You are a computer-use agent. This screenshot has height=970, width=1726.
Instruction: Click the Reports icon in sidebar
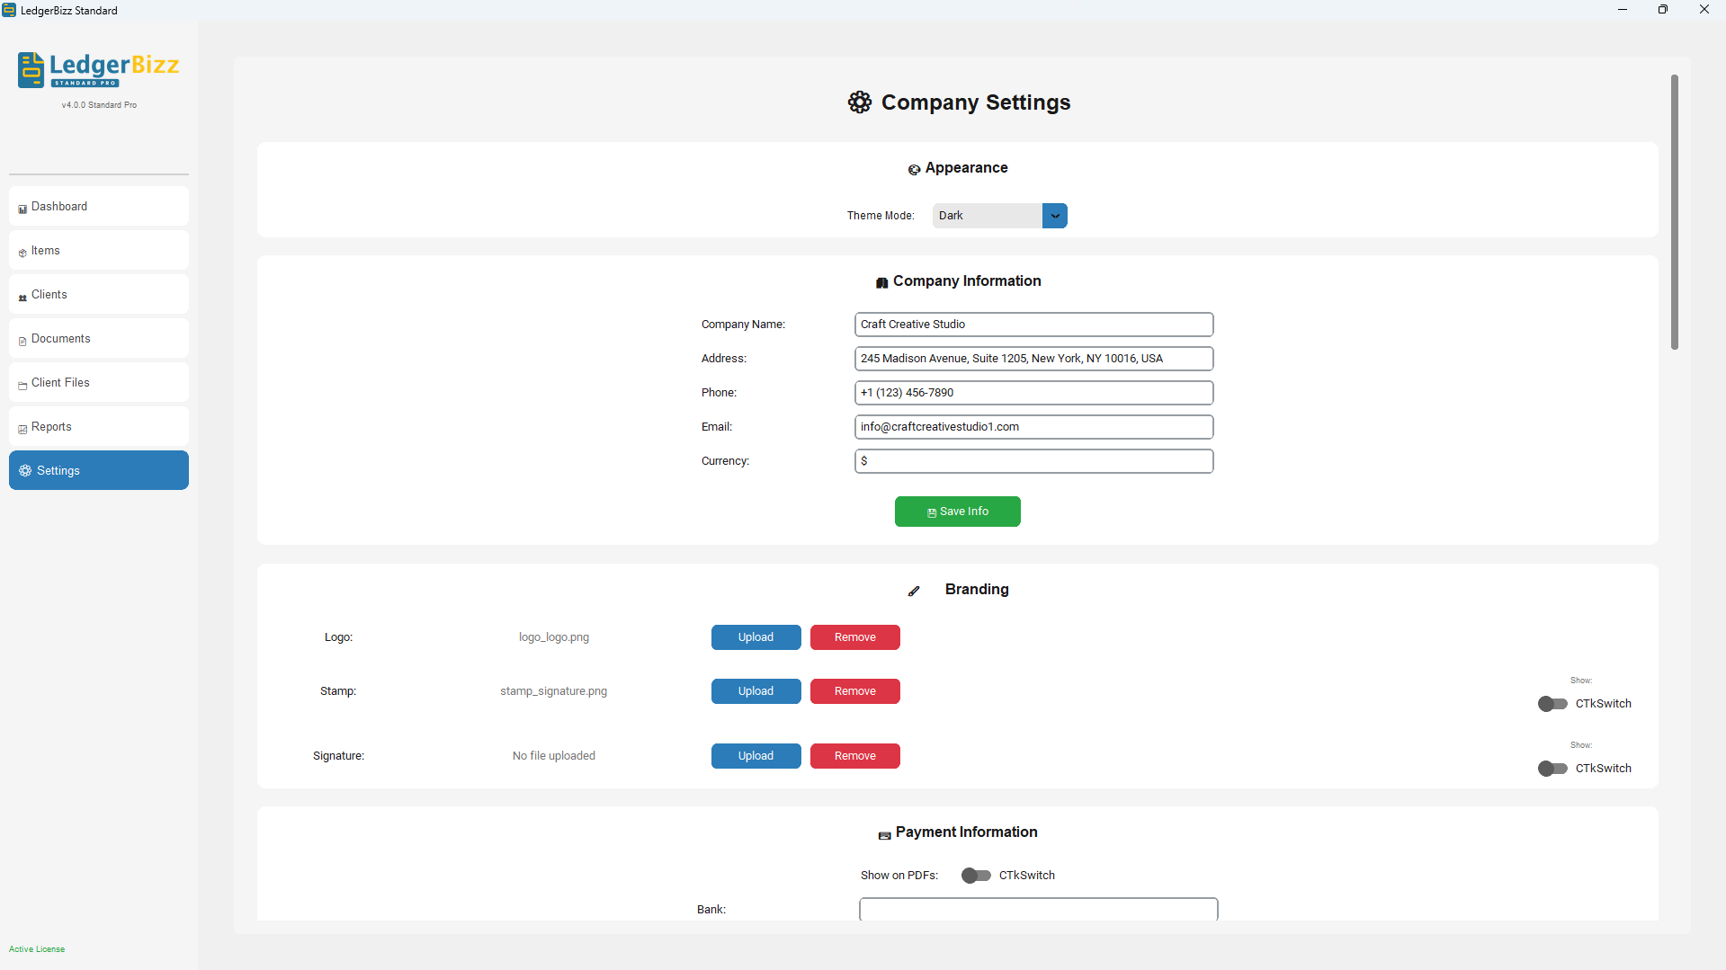point(22,429)
